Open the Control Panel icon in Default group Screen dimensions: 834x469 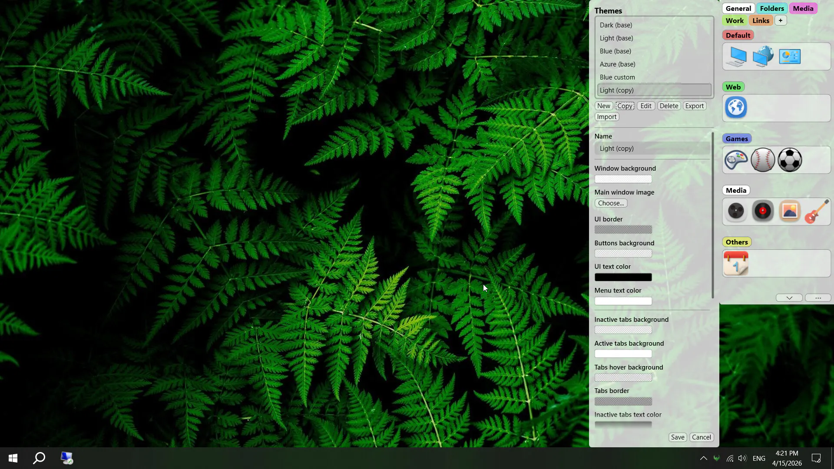click(x=790, y=56)
